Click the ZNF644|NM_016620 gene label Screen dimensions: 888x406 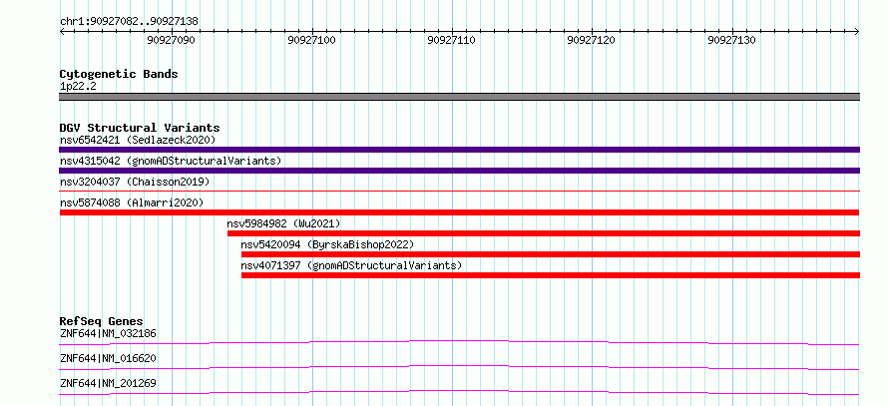point(108,358)
